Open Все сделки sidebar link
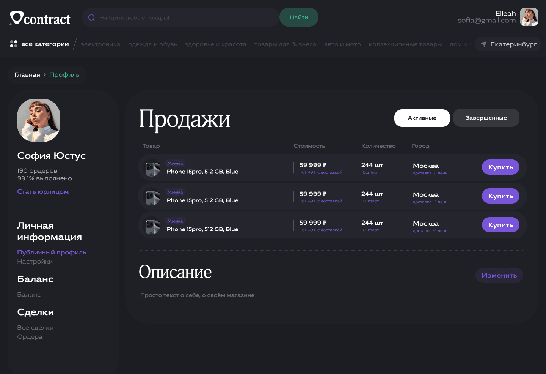The image size is (546, 374). pyautogui.click(x=35, y=328)
